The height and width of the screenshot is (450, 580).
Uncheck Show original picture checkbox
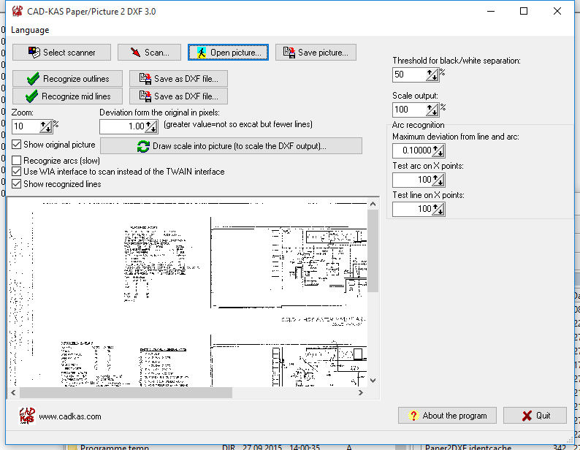click(17, 145)
